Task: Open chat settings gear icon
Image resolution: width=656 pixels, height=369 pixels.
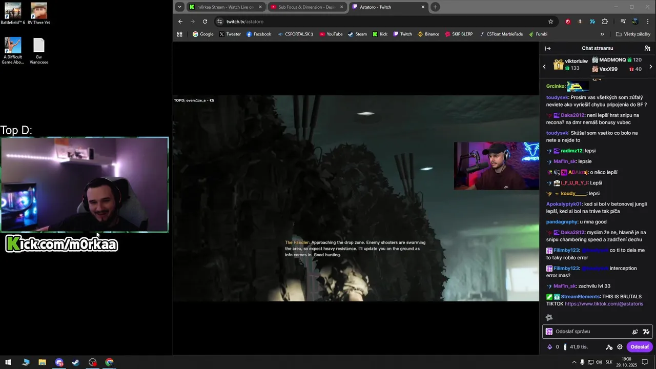Action: tap(620, 347)
